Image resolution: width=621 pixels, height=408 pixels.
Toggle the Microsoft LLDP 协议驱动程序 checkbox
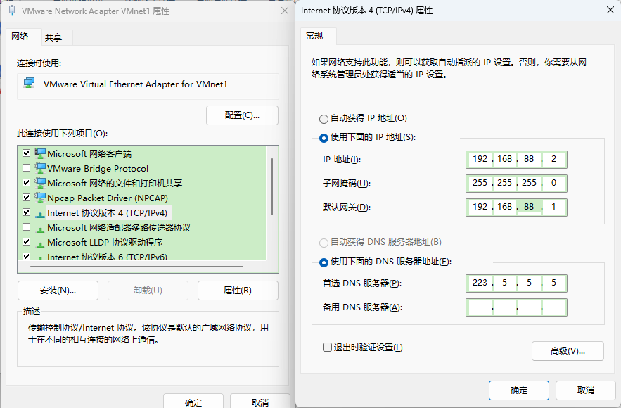[27, 241]
